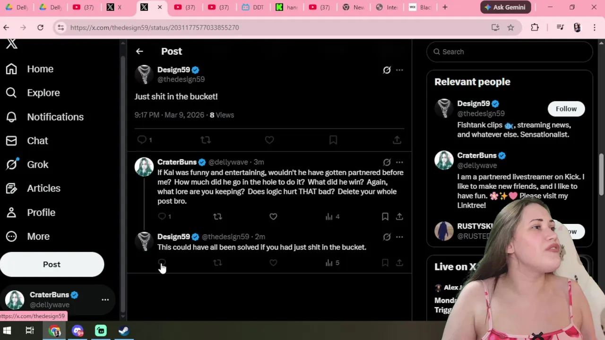
Task: Share the main Design59 post
Action: (x=397, y=140)
